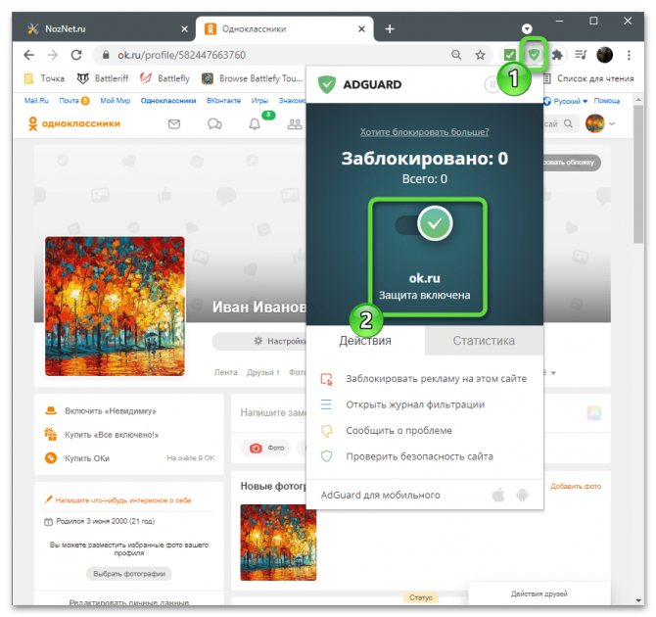The height and width of the screenshot is (617, 656).
Task: Toggle AdGuard protection switch for ok.ru
Action: (x=424, y=224)
